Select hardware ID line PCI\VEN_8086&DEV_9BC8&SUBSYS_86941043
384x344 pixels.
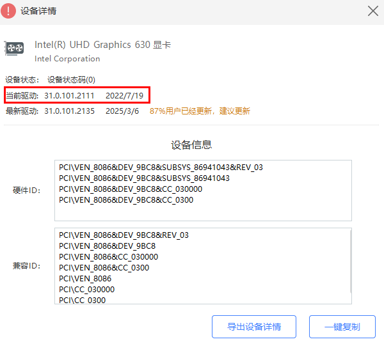tap(144, 178)
